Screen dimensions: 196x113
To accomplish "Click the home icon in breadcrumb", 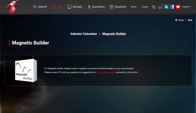I will [x=176, y=20].
